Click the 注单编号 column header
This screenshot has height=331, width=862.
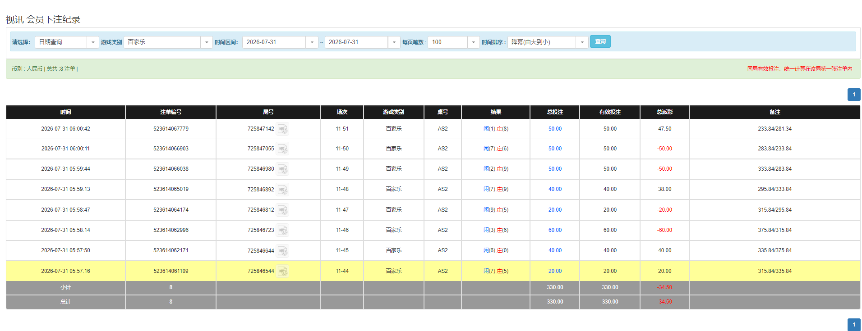[171, 112]
